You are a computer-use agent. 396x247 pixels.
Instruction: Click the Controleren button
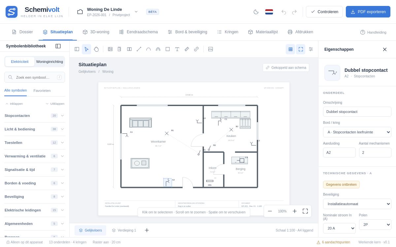pos(324,12)
